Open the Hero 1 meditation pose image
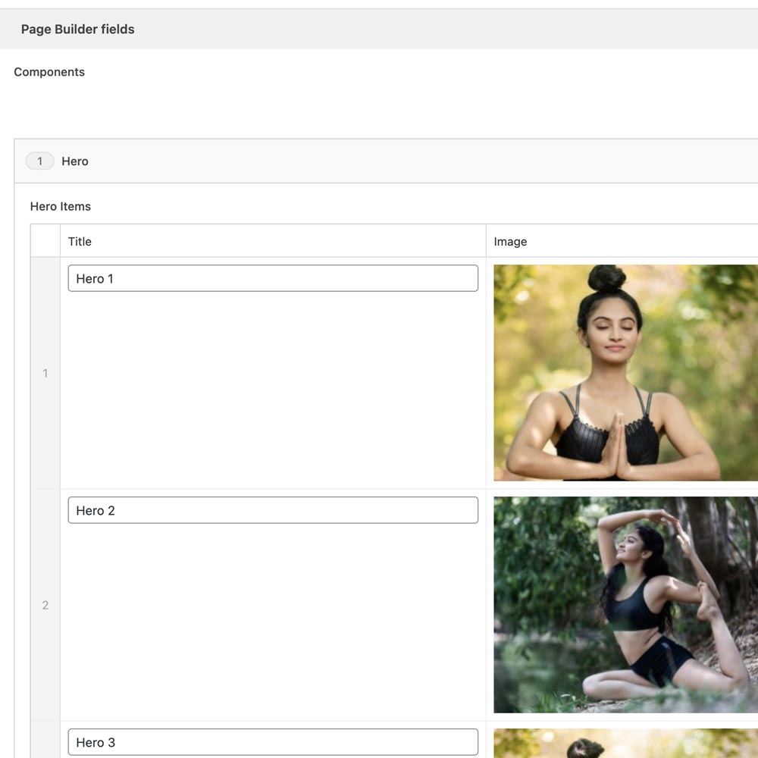This screenshot has width=758, height=758. pos(625,372)
